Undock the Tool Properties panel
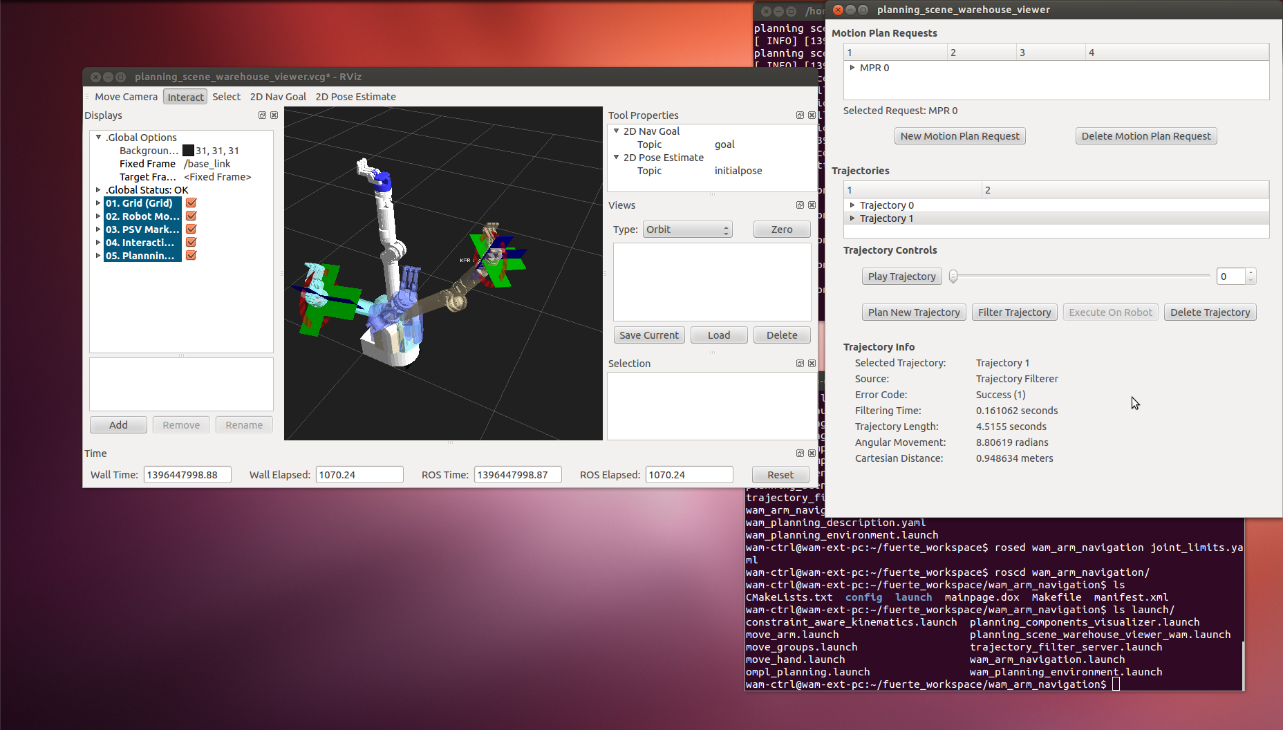The width and height of the screenshot is (1283, 730). coord(800,115)
